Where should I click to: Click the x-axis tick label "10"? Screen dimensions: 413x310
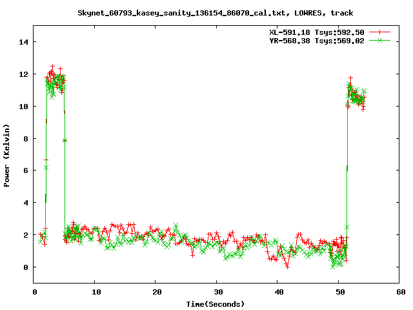pyautogui.click(x=96, y=292)
